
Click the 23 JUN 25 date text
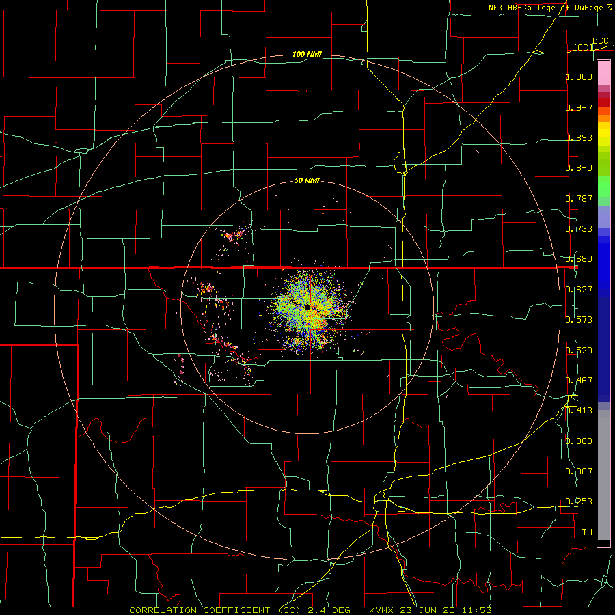[x=428, y=610]
